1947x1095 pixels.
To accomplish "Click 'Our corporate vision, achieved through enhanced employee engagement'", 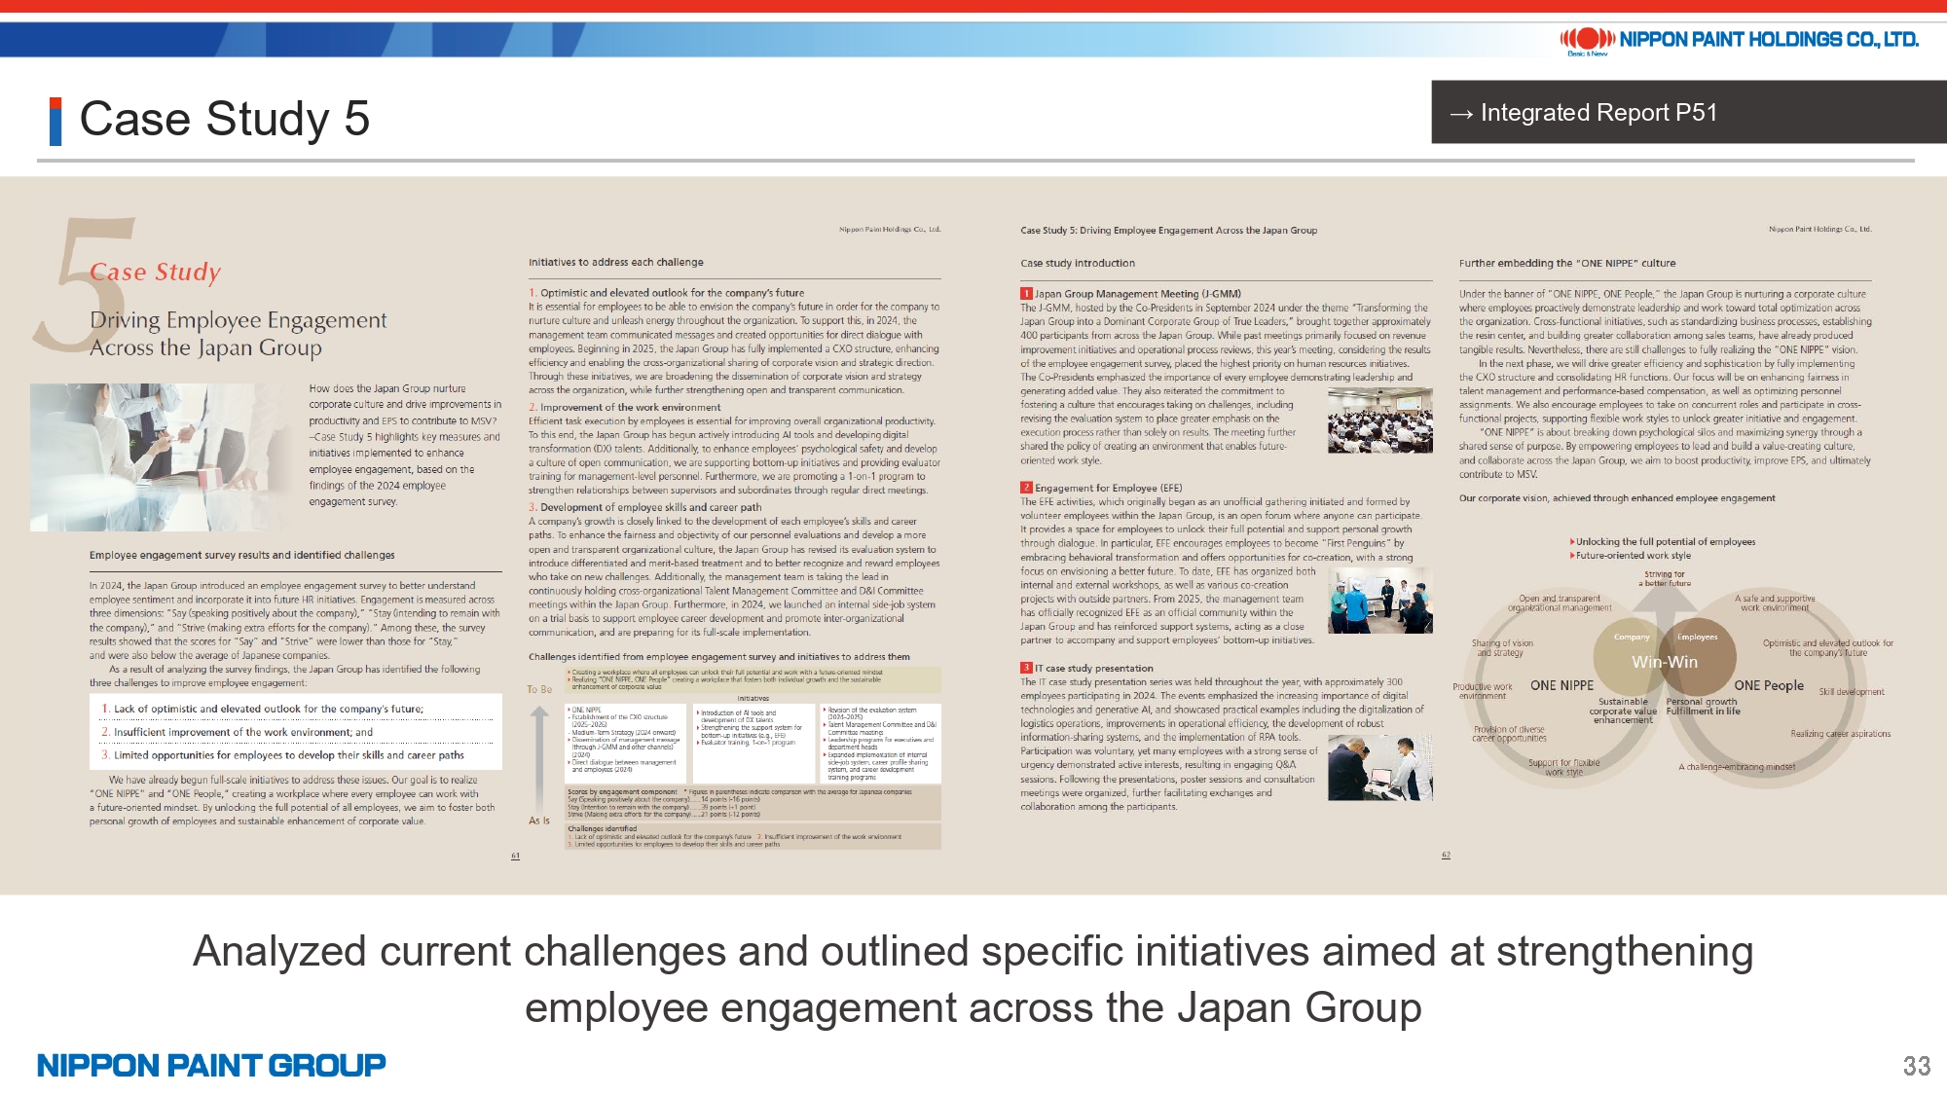I will pos(1617,498).
